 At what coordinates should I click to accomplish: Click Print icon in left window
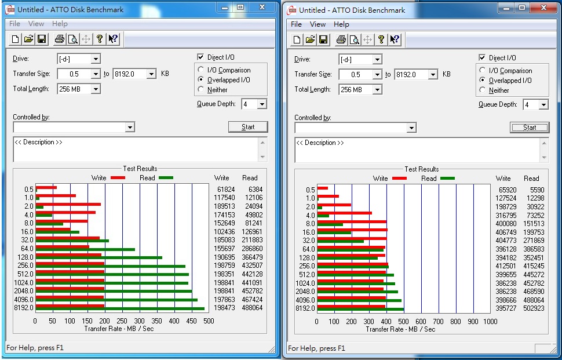(59, 39)
